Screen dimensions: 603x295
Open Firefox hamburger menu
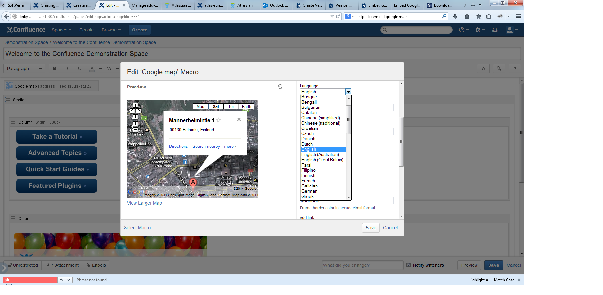[518, 16]
